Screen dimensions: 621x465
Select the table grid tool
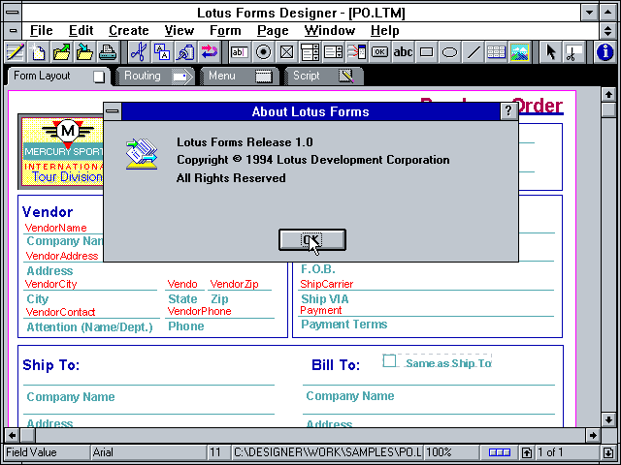pyautogui.click(x=496, y=52)
